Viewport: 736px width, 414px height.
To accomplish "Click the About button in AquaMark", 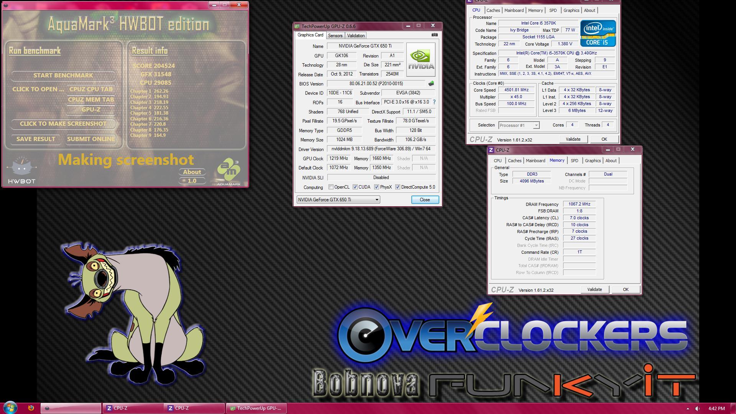I will pyautogui.click(x=192, y=172).
